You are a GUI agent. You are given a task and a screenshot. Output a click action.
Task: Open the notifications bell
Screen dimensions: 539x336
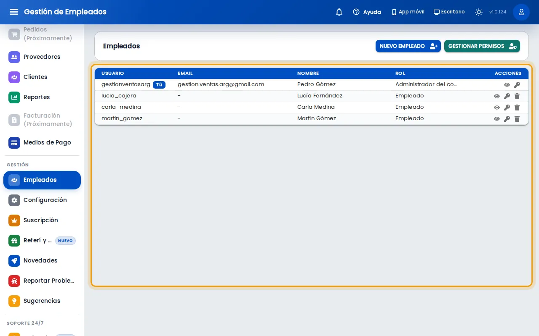339,12
